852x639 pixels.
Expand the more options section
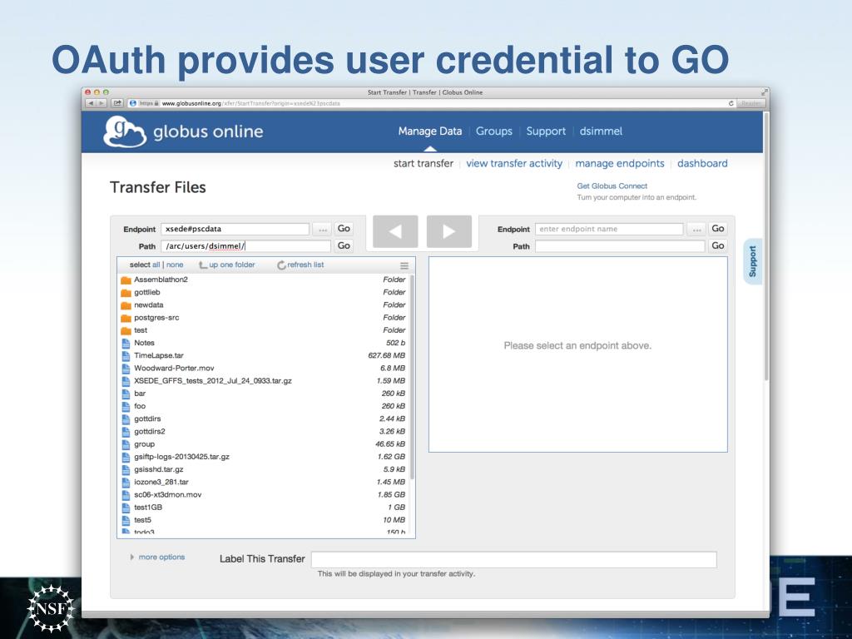click(157, 557)
